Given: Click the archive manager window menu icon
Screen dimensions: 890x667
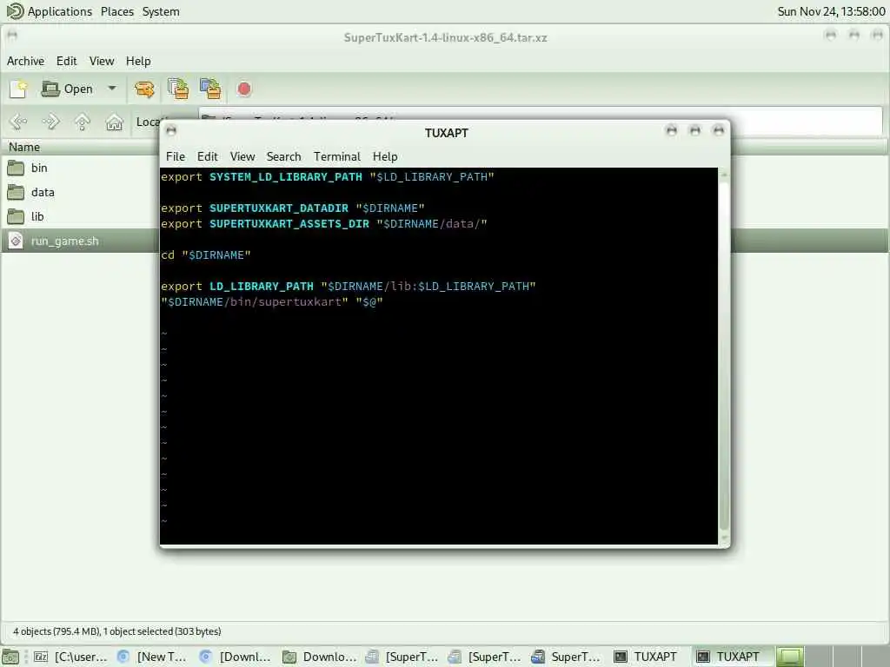Looking at the screenshot, I should pyautogui.click(x=12, y=35).
